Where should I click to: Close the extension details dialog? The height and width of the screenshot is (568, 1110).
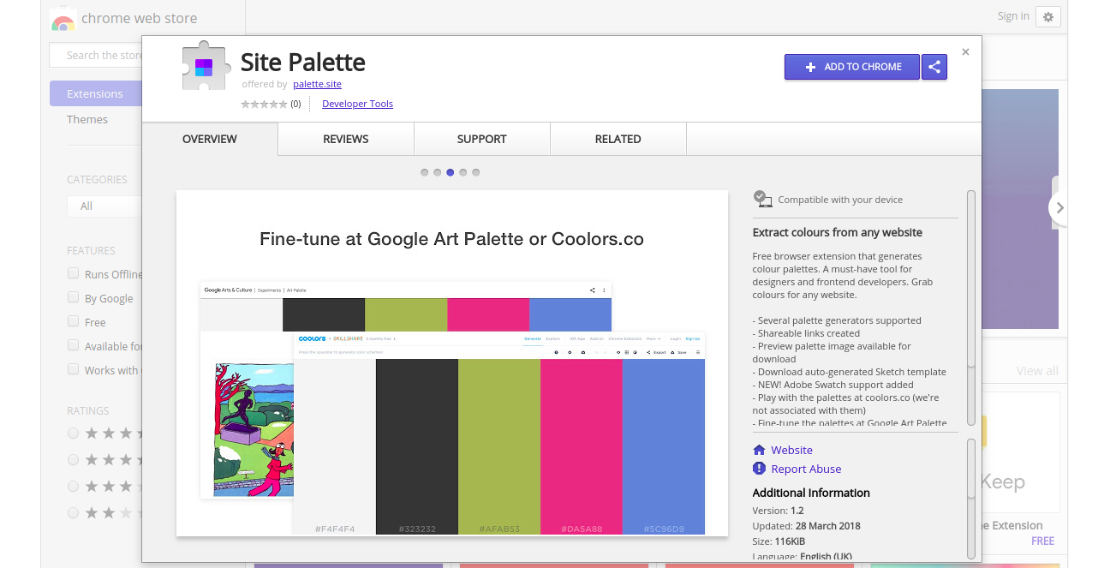(x=965, y=52)
